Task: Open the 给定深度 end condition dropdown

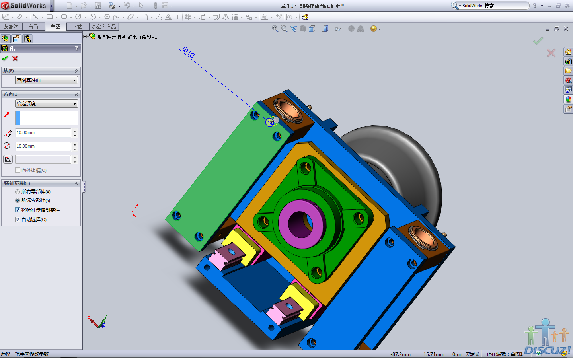Action: (47, 104)
